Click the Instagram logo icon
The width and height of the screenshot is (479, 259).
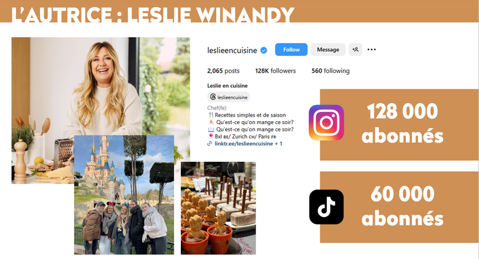click(x=326, y=123)
